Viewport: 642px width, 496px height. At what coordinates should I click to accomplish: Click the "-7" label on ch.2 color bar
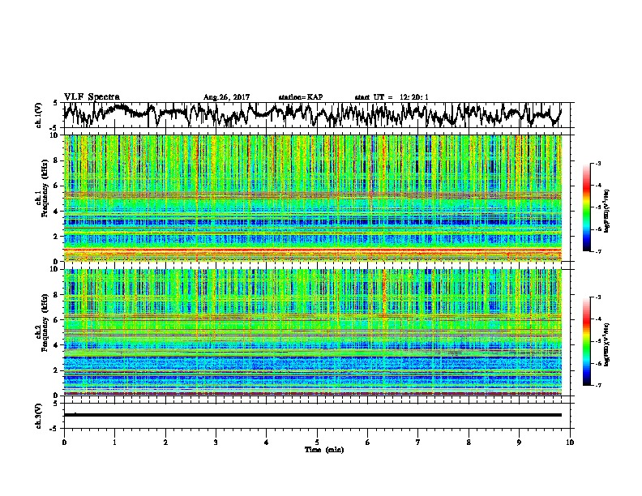(x=597, y=386)
